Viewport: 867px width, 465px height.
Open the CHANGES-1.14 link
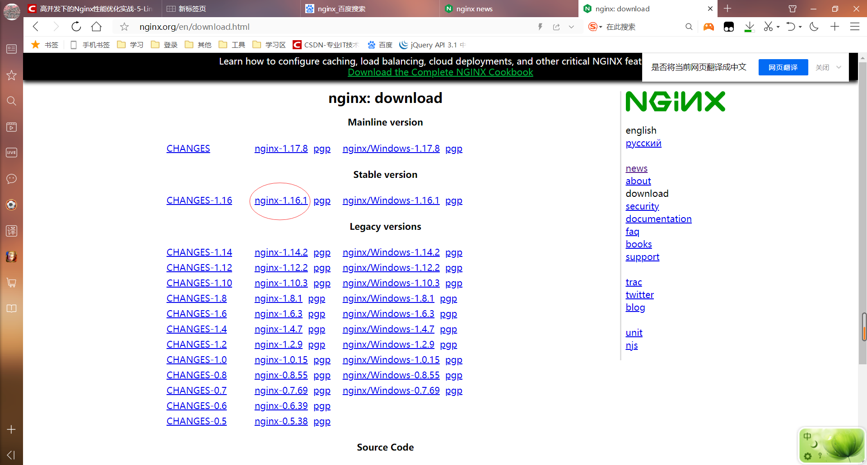pos(199,252)
